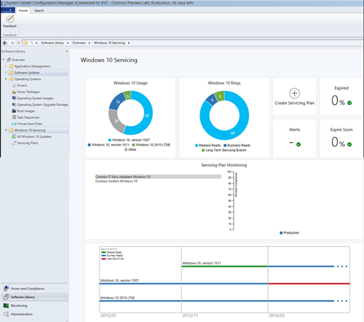Image resolution: width=364 pixels, height=322 pixels.
Task: Select Overview in the breadcrumb path
Action: click(79, 43)
